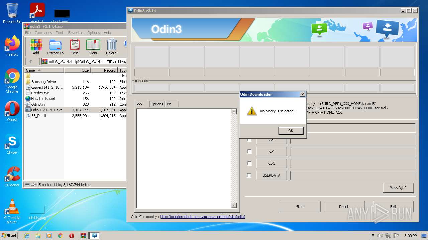Sort WinRAR list by Size column
This screenshot has width=428, height=240.
click(77, 70)
